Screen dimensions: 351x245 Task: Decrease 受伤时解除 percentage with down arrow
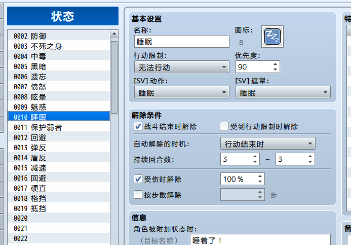click(260, 182)
